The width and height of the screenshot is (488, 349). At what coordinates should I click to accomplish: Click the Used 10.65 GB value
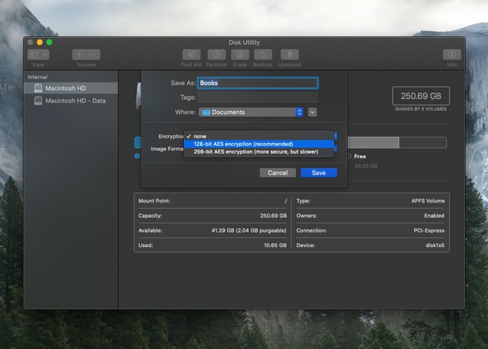tap(275, 245)
